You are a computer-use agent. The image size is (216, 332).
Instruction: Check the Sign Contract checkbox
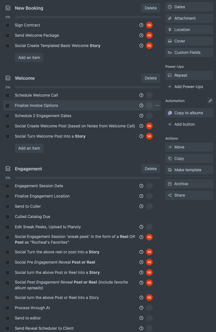coord(7,25)
